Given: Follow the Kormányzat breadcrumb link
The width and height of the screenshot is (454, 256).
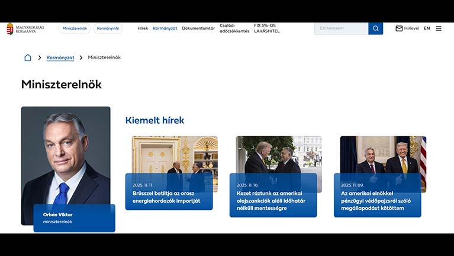Looking at the screenshot, I should coord(60,57).
